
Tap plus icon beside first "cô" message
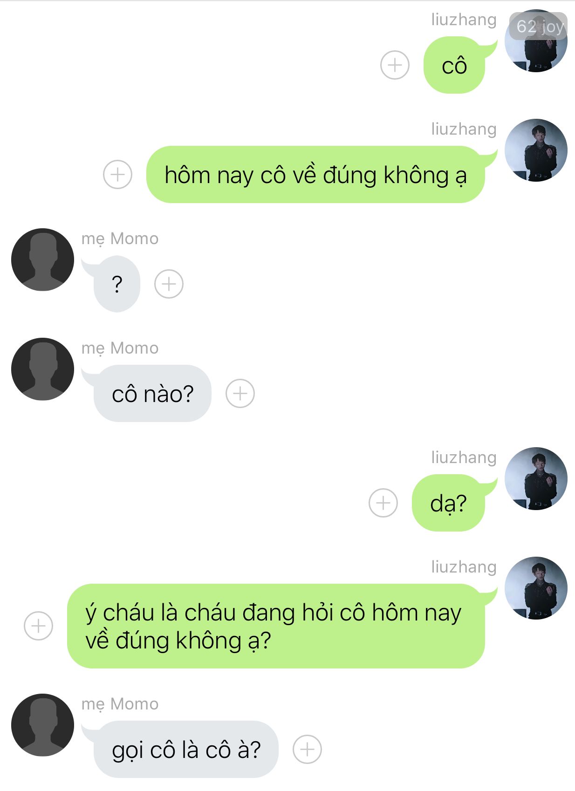[395, 65]
